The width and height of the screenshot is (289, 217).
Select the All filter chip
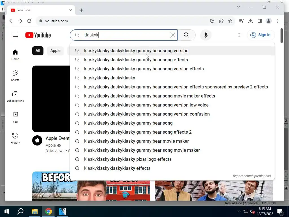tap(38, 51)
